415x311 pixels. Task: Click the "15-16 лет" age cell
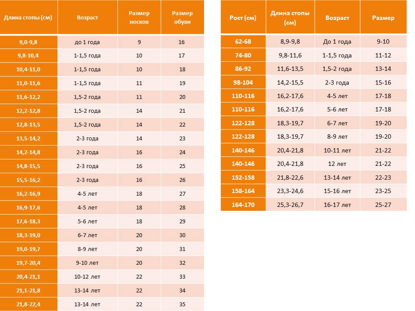(x=337, y=191)
